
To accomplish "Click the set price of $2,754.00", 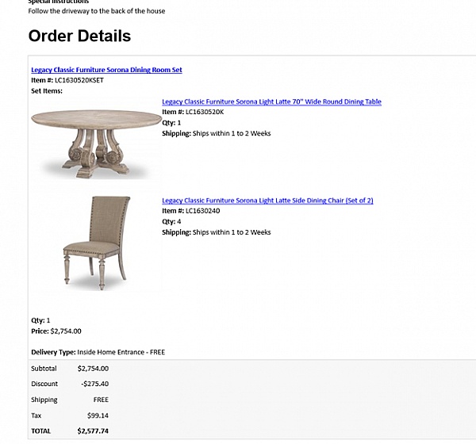I will click(66, 331).
